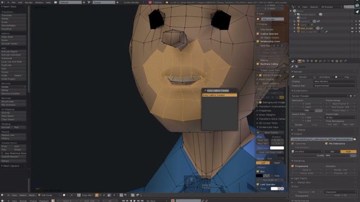
Task: Open the Physics properties tab icon
Action: click(345, 61)
